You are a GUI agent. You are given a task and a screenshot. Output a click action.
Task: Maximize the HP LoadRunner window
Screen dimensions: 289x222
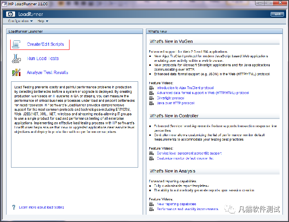click(268, 3)
